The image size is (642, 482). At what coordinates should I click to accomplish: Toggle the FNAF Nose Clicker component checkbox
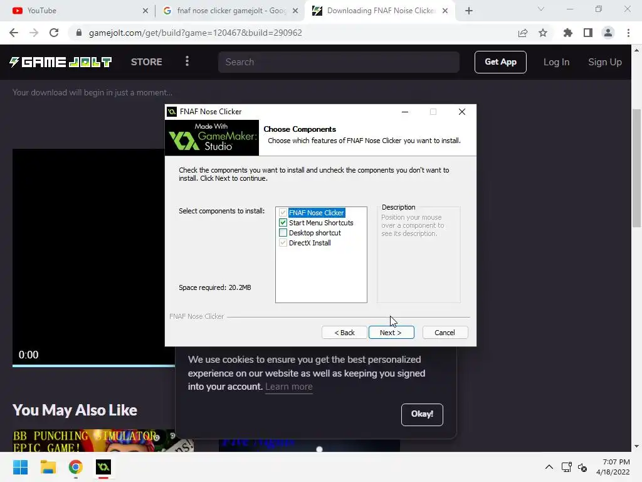click(283, 213)
